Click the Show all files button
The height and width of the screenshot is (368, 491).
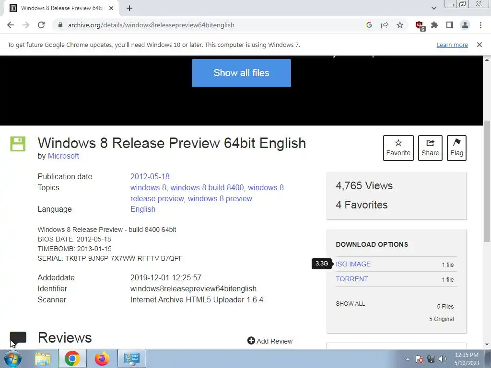point(241,73)
